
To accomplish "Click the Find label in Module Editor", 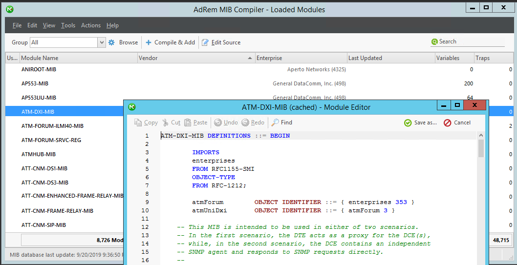I will pyautogui.click(x=286, y=122).
